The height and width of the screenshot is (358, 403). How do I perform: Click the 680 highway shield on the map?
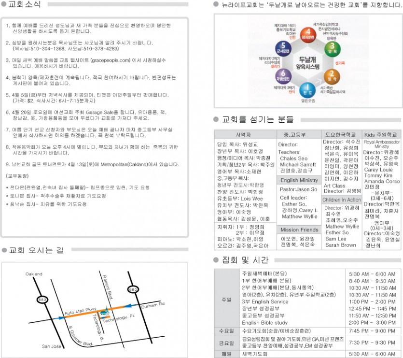[133, 289]
